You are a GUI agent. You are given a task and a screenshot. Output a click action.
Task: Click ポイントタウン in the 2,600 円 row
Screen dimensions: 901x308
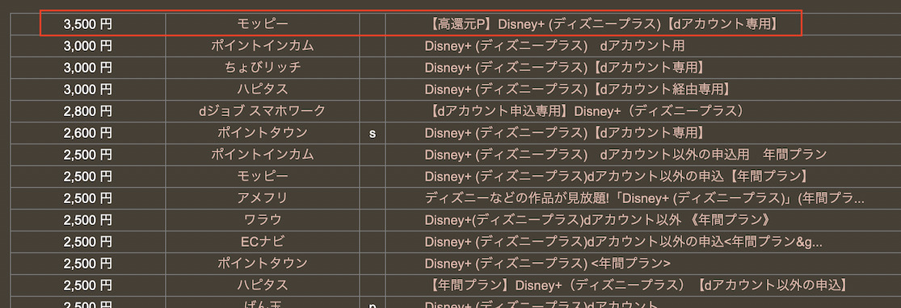(263, 133)
